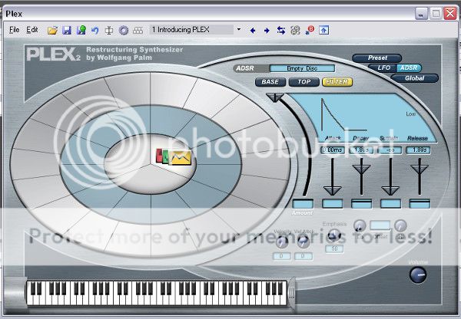Minimize the Plex window

421,14
